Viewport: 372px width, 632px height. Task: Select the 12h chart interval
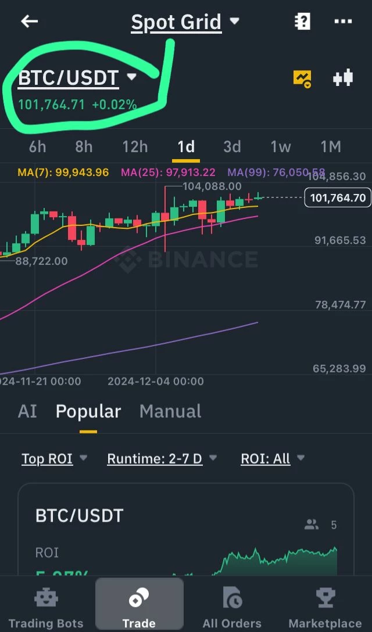135,147
